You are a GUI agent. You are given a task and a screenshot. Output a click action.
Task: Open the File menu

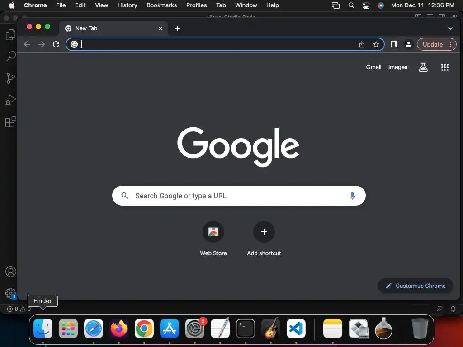point(61,5)
